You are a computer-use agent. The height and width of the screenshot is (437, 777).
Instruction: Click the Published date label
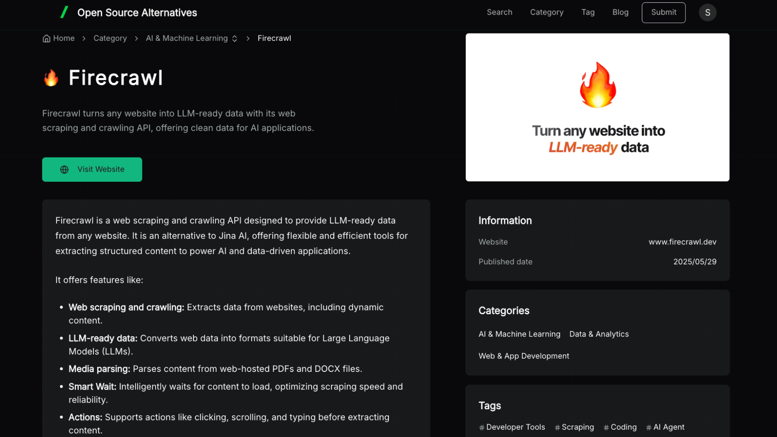[x=505, y=262]
